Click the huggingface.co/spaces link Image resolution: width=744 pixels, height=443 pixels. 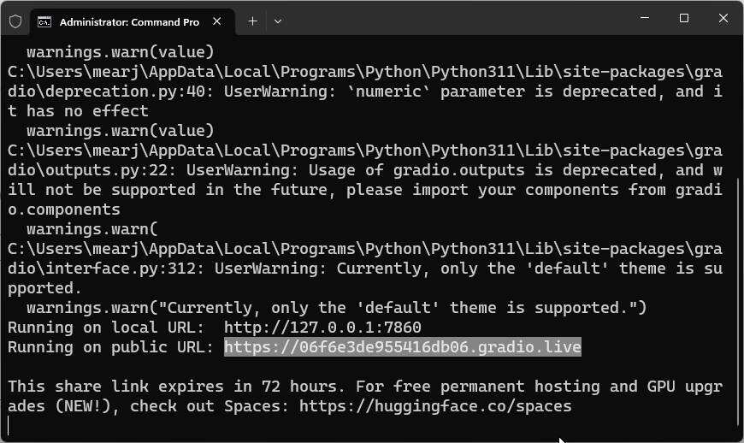pos(435,406)
